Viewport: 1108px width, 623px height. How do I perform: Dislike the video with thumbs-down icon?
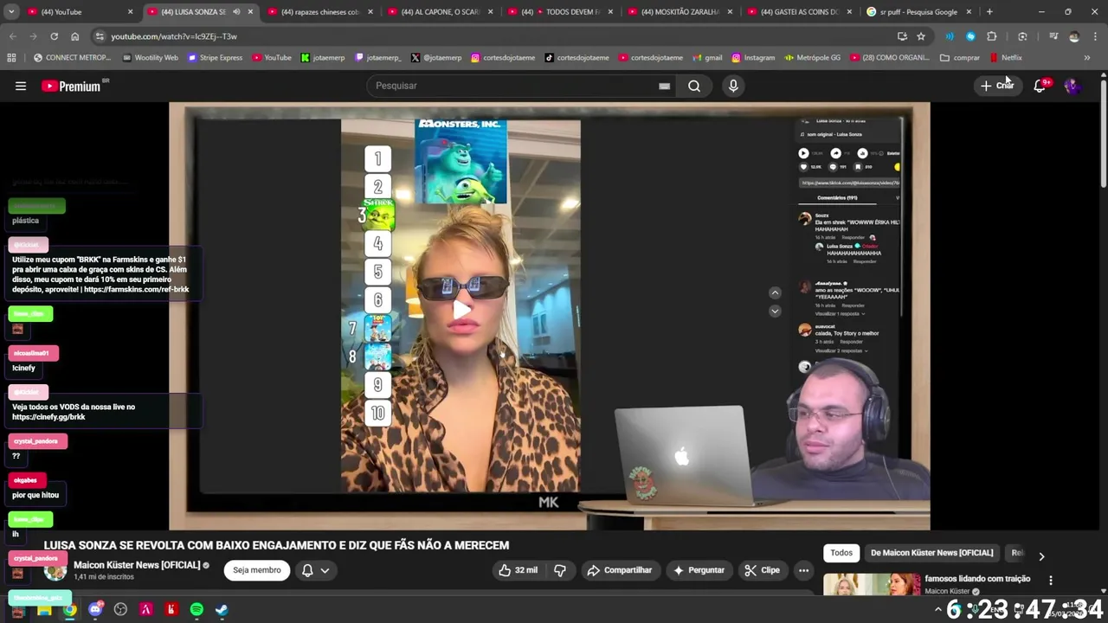(x=560, y=570)
